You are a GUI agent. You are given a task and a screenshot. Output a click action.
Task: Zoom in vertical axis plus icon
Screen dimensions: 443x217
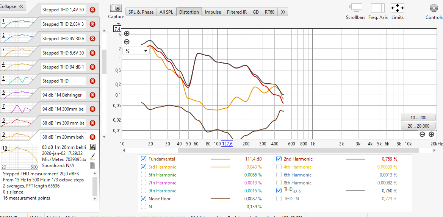point(127,34)
